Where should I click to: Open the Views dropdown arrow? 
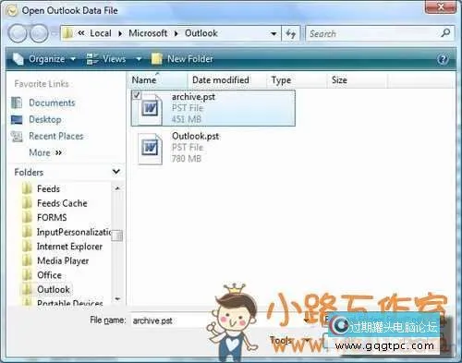pos(139,59)
